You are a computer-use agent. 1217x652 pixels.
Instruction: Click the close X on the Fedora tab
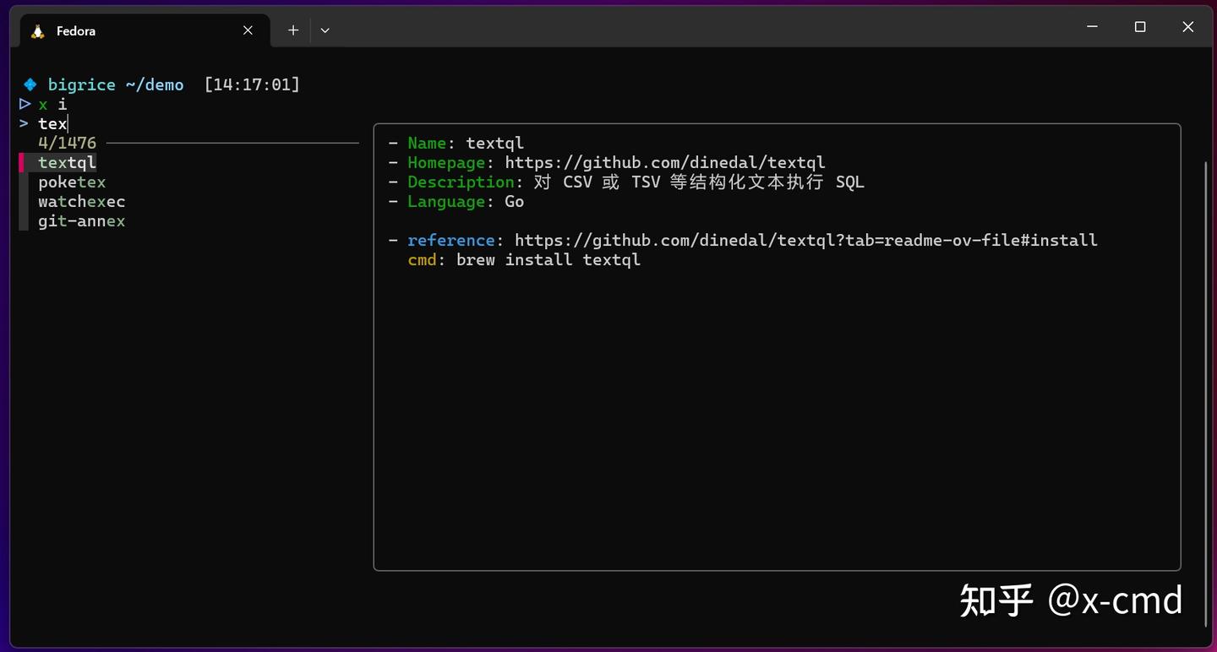[248, 30]
